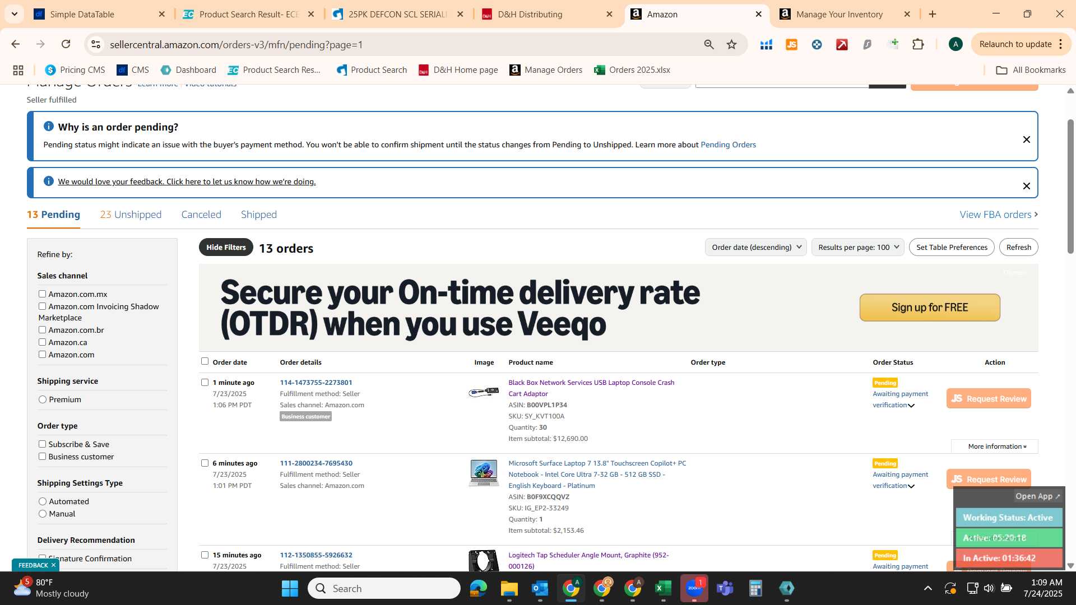Tick the Business customer filter checkbox
The height and width of the screenshot is (605, 1076).
tap(42, 457)
